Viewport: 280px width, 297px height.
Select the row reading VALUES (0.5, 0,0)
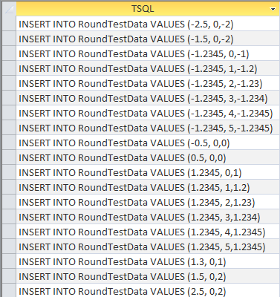(x=148, y=157)
